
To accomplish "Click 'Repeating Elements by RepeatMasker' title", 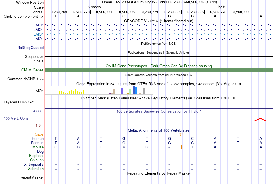I will pos(159,173).
